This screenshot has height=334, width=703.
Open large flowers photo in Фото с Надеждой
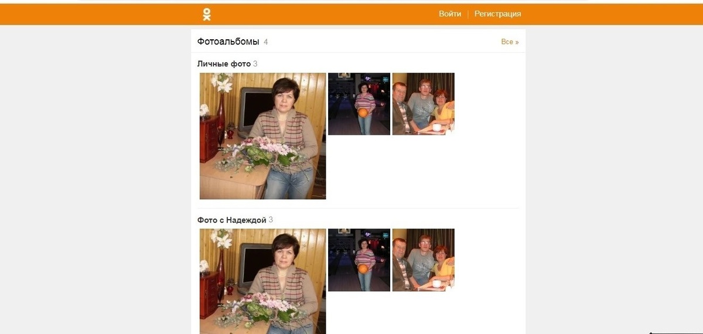pyautogui.click(x=262, y=281)
